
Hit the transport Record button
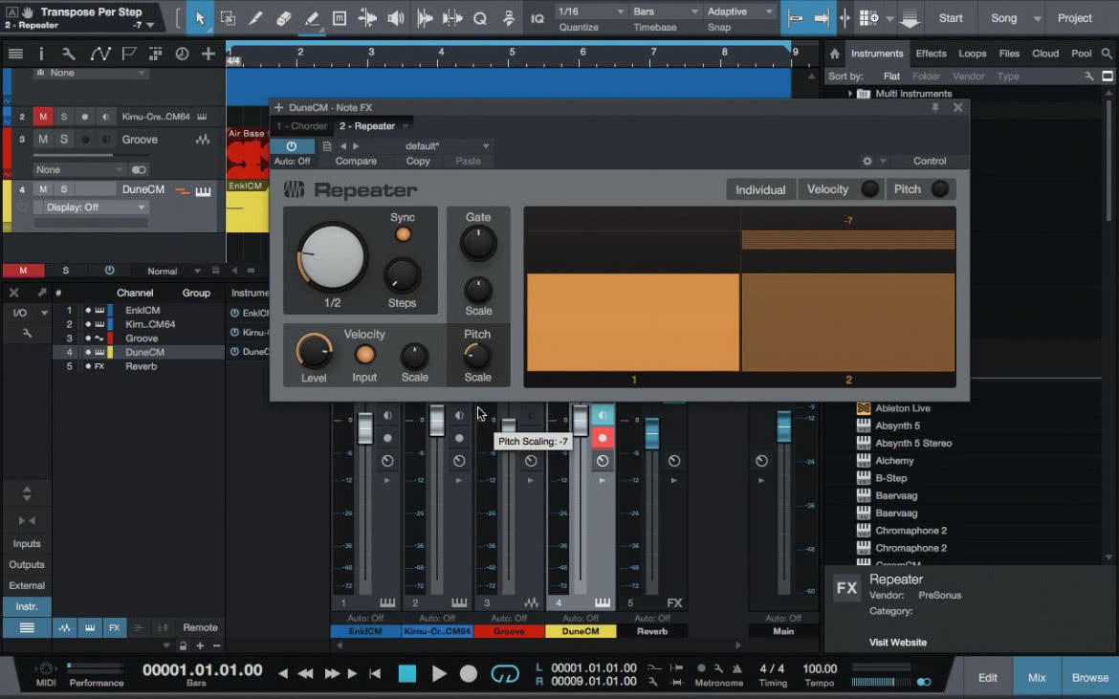468,673
